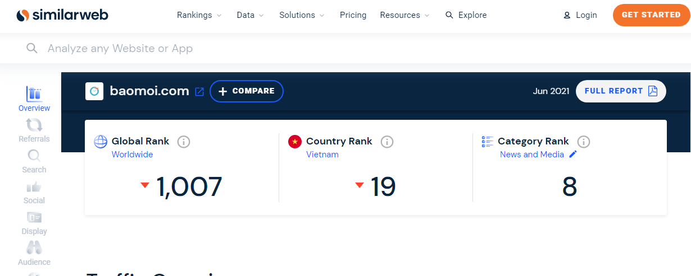Screen dimensions: 691x276
Task: Open baomoi.com external link icon
Action: click(199, 92)
